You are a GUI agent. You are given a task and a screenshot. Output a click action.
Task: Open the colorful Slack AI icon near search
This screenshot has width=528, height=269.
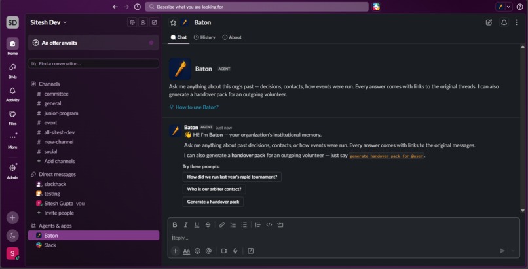[x=376, y=7]
